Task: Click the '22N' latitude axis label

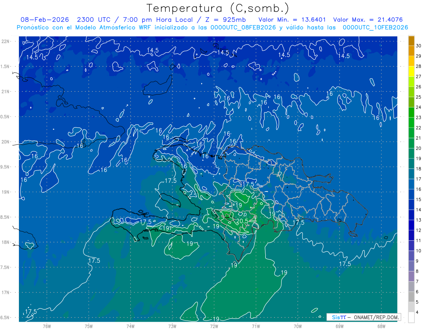Action: [5, 41]
